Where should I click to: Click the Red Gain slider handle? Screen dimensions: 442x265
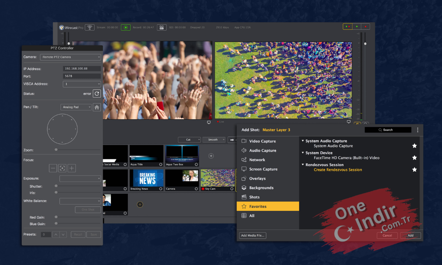click(x=56, y=217)
